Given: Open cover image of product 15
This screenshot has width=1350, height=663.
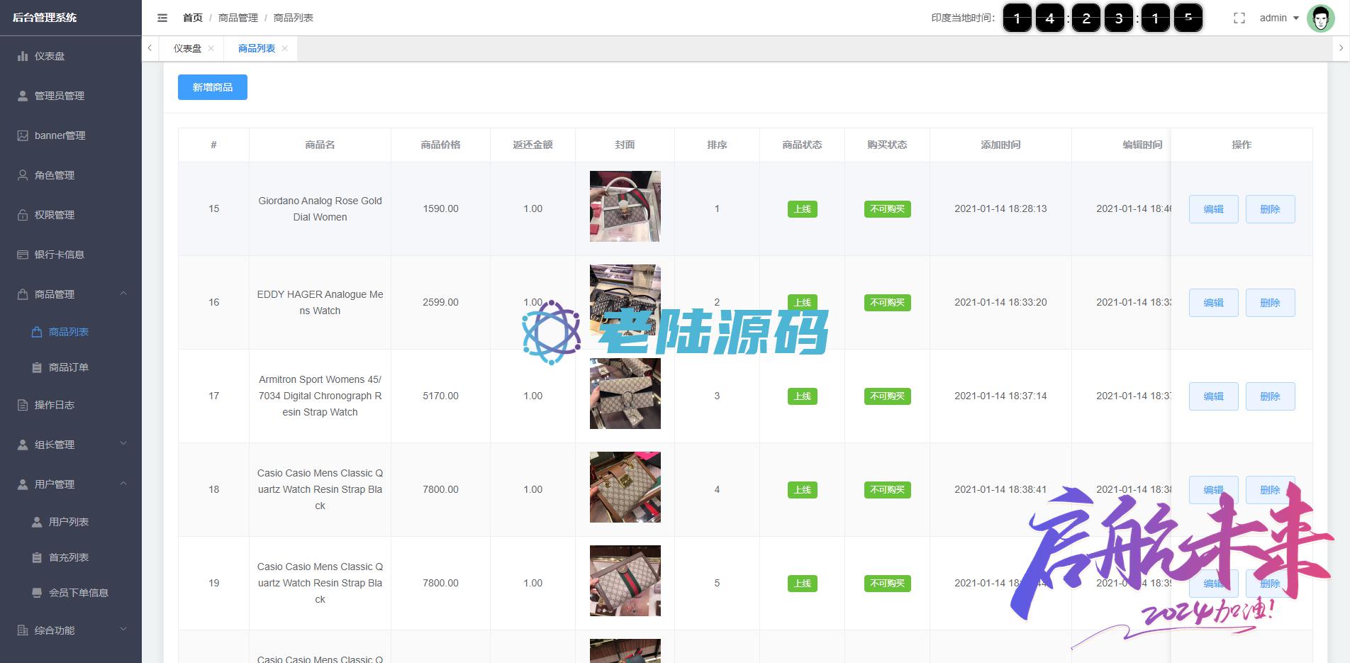Looking at the screenshot, I should click(x=625, y=206).
